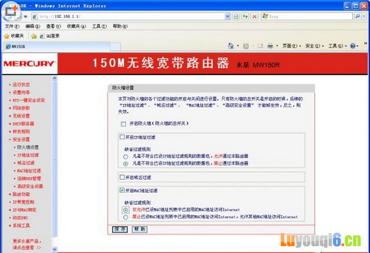This screenshot has height=253, width=370.
Task: Open the 查看 menu
Action: (53, 26)
